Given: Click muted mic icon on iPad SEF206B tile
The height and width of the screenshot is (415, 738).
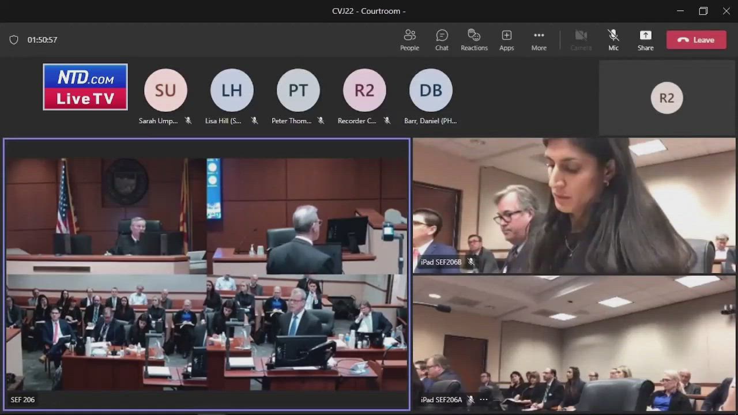Looking at the screenshot, I should 471,262.
